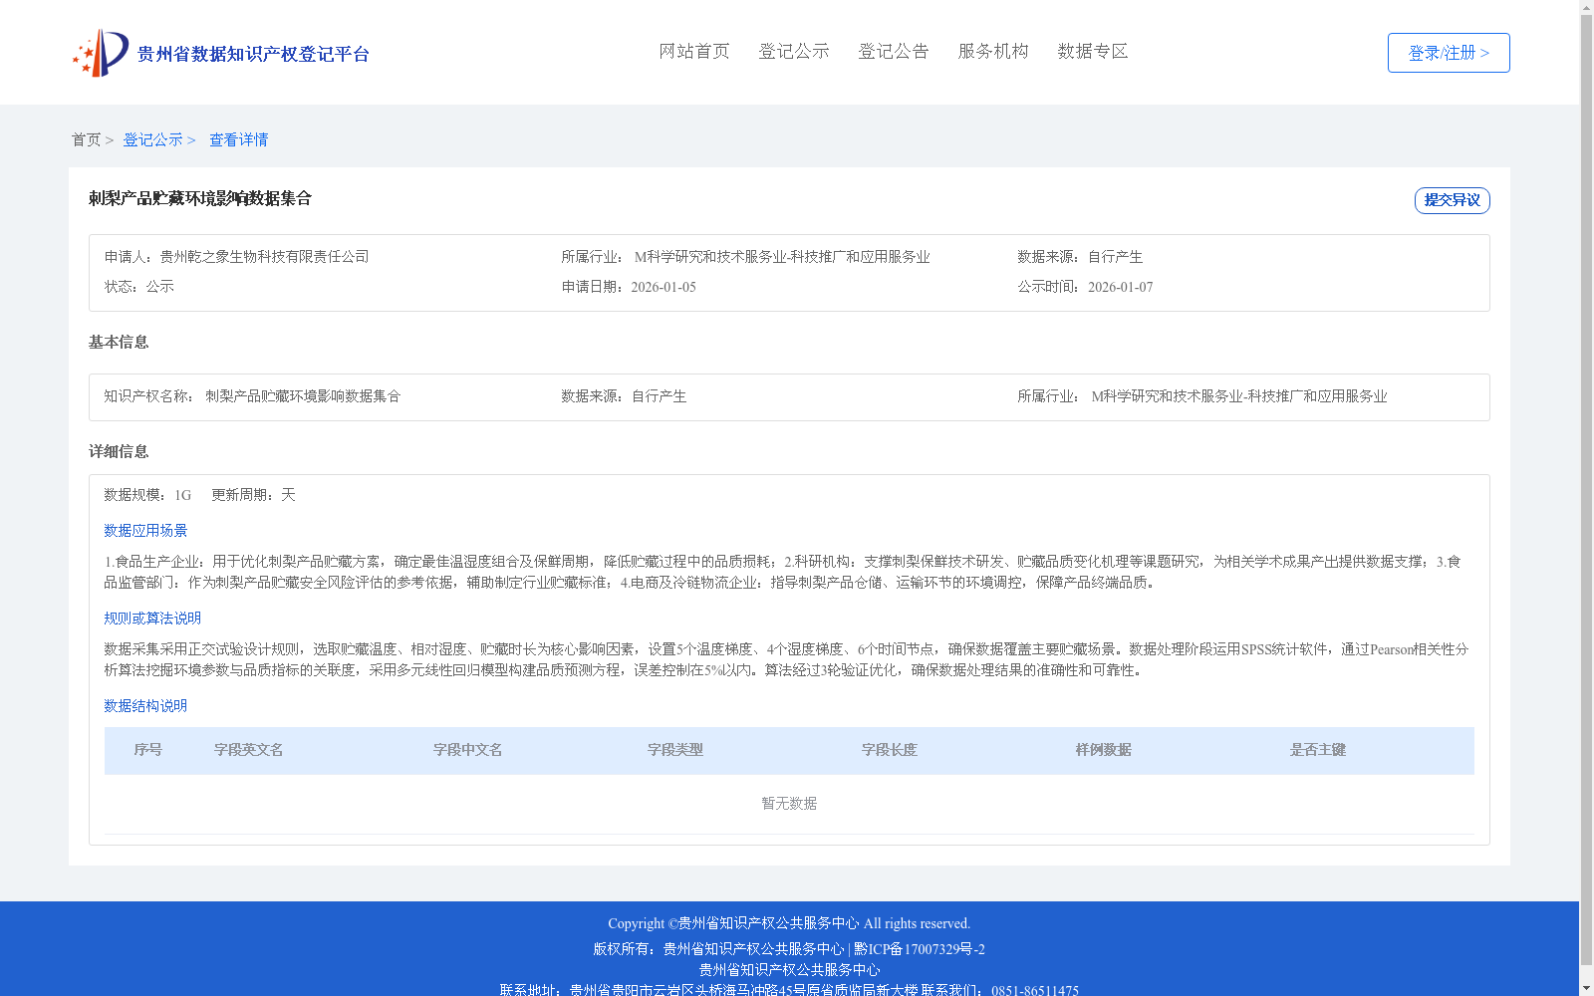Go to 首页 breadcrumb
Screen dimensions: 1594x996
click(x=86, y=139)
